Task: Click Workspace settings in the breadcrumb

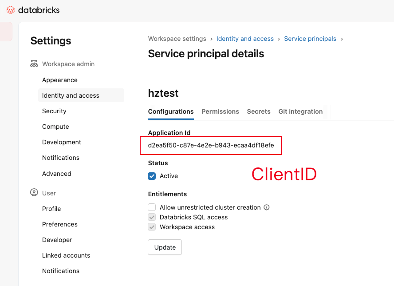Action: point(177,39)
